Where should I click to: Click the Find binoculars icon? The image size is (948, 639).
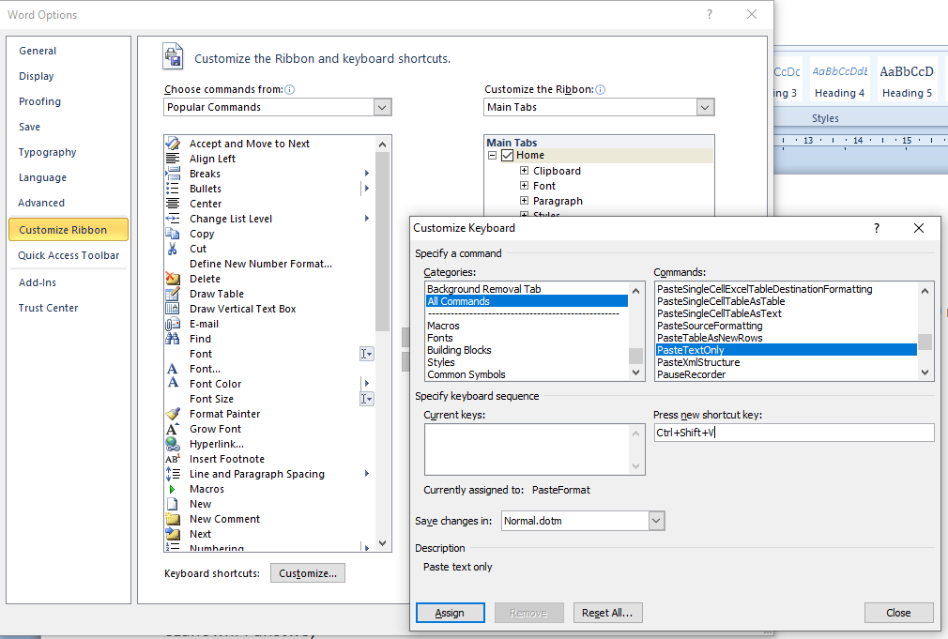coord(173,339)
